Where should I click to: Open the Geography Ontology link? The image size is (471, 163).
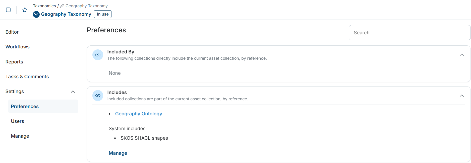coord(139,114)
